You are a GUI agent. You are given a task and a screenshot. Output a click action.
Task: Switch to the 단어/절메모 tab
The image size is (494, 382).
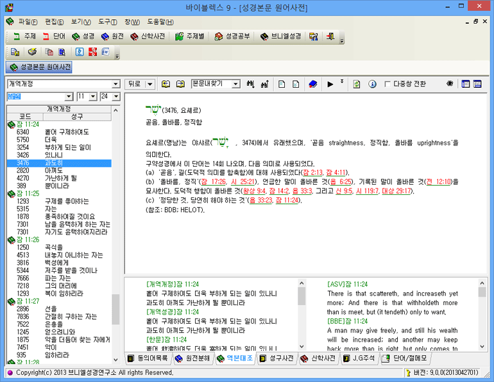[405, 358]
